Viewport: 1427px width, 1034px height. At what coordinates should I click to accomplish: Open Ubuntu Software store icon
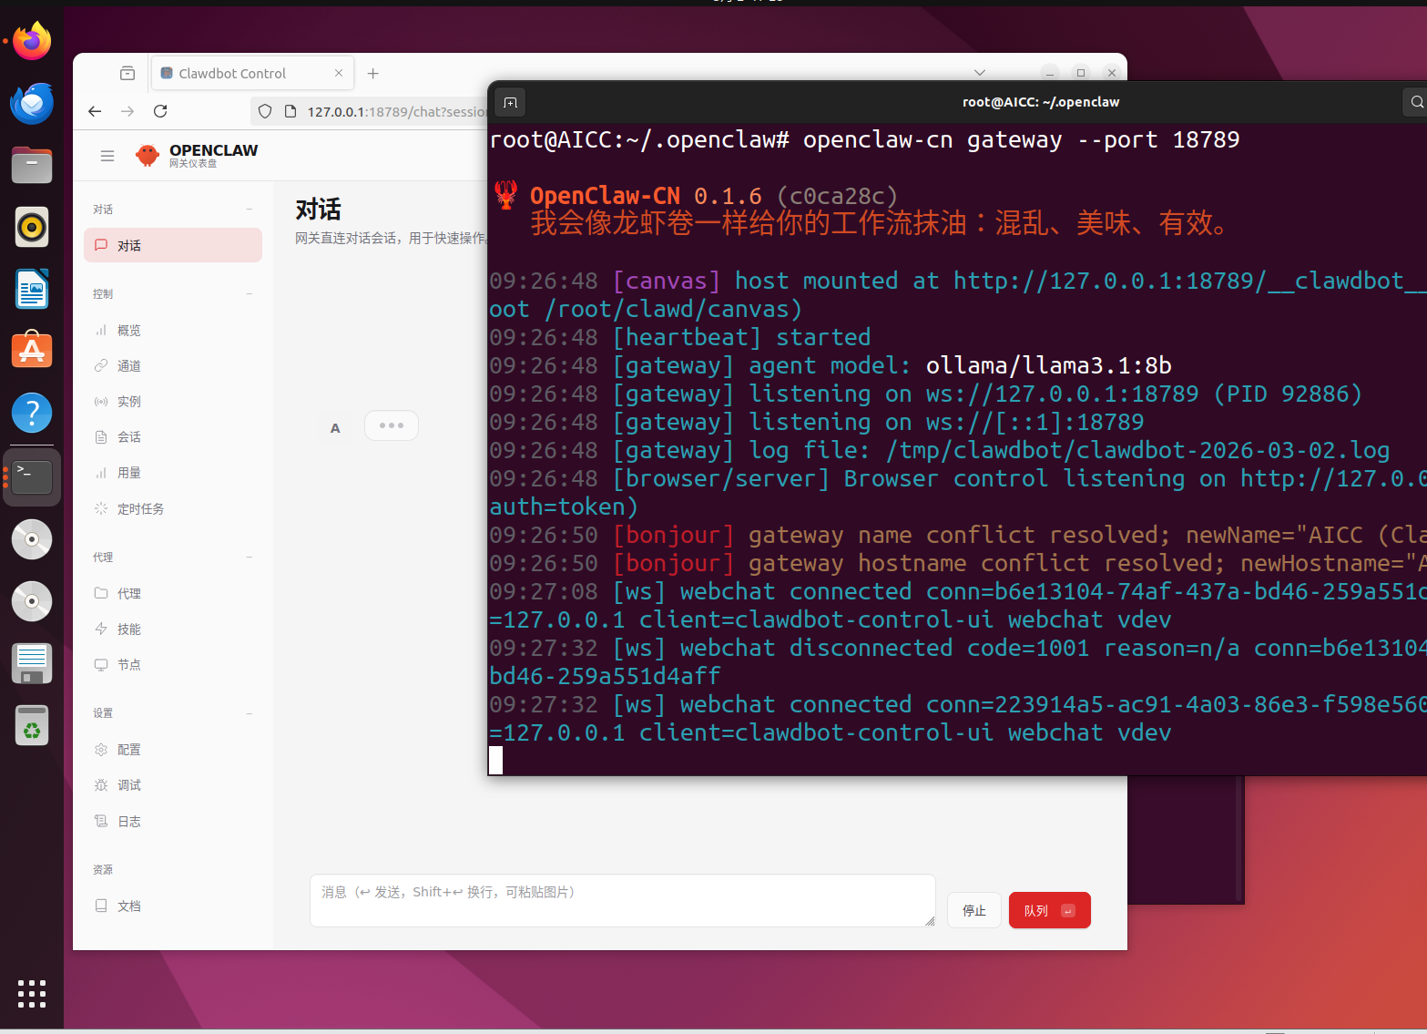point(32,351)
